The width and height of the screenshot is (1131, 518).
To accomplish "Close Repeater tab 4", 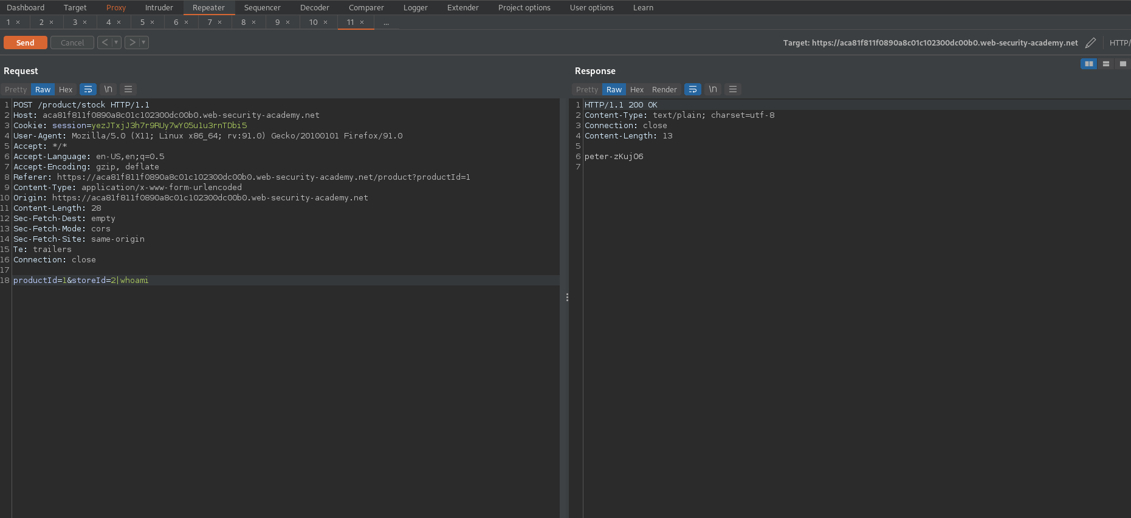I will coord(119,22).
